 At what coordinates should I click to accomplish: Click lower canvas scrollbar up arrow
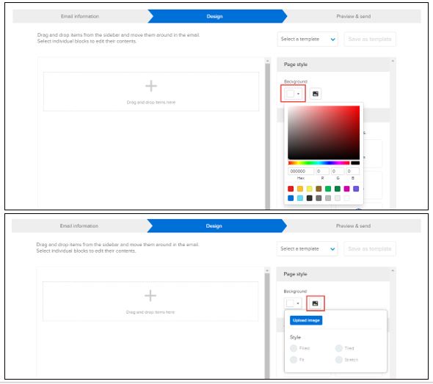(267, 270)
